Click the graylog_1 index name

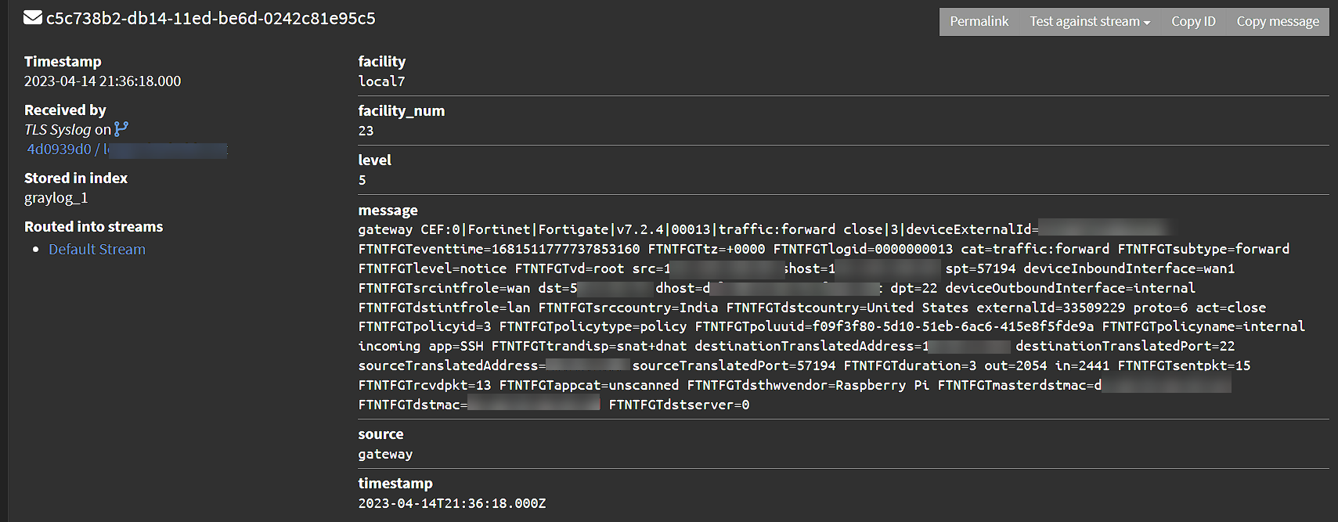pyautogui.click(x=56, y=197)
